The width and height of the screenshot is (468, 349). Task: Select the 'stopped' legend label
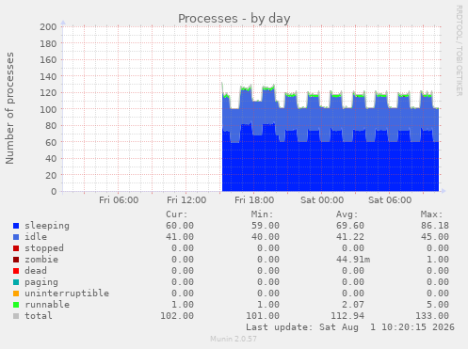click(44, 248)
